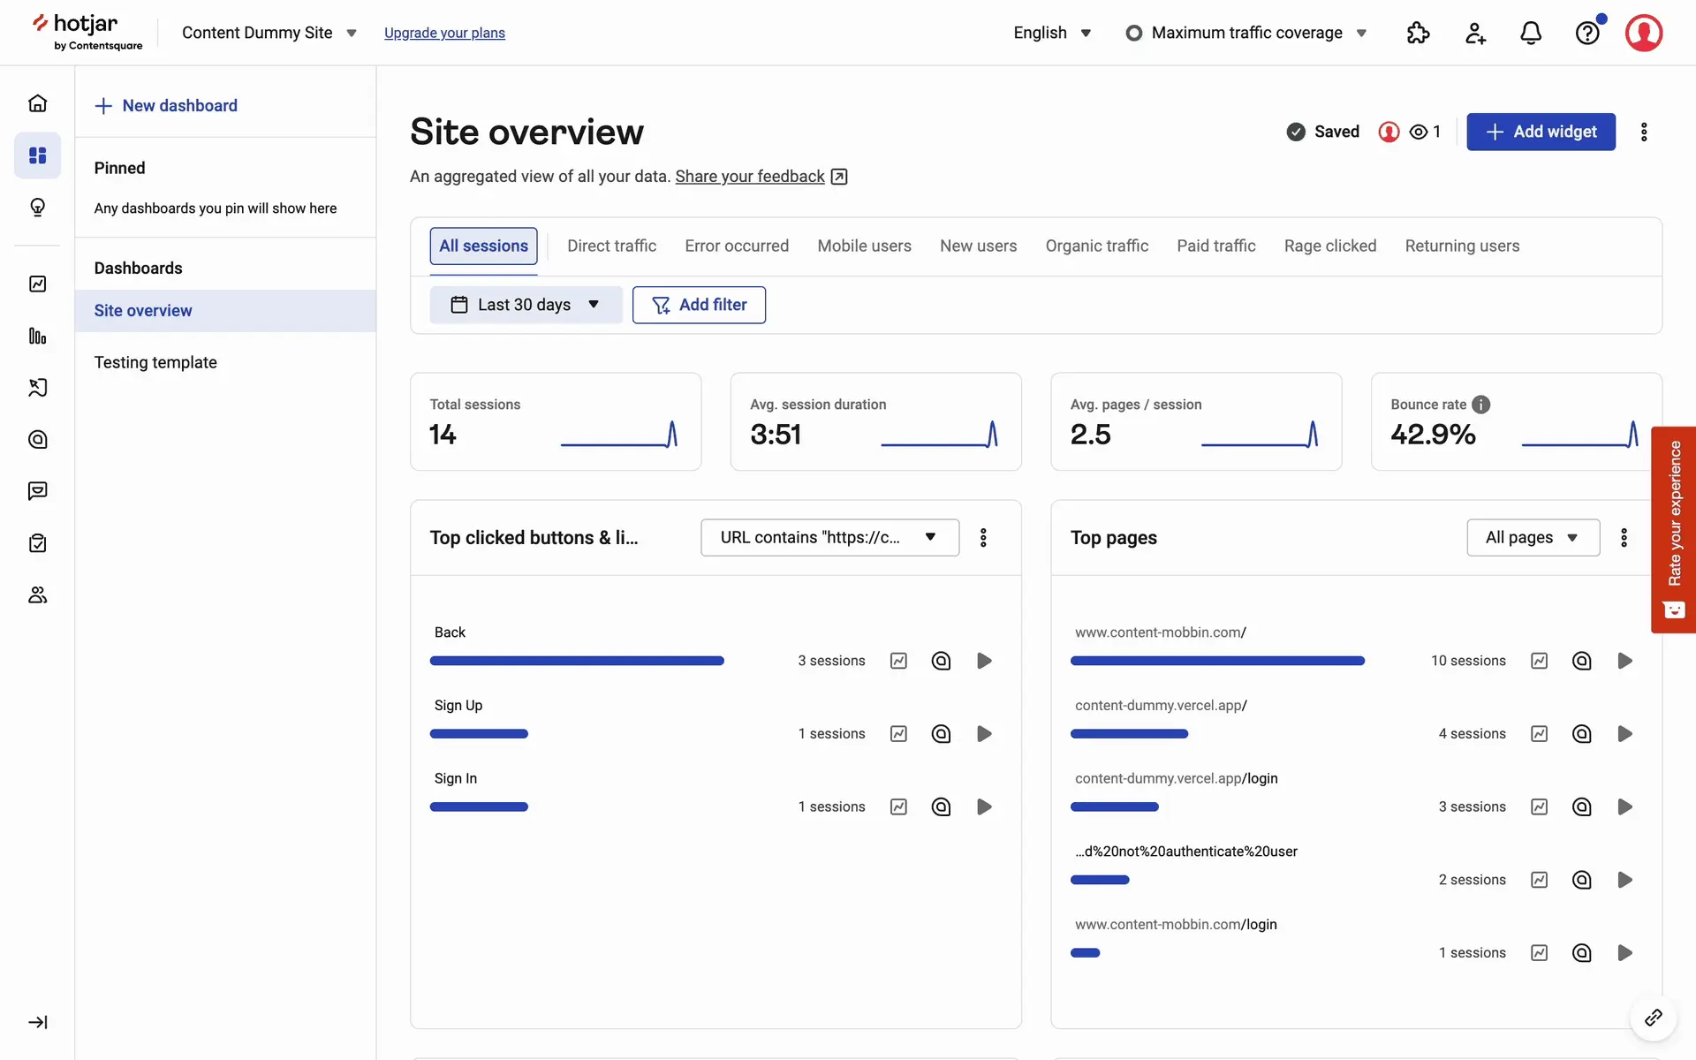Screen dimensions: 1696x1060
Task: Select the Maximum traffic coverage option
Action: coord(1245,34)
